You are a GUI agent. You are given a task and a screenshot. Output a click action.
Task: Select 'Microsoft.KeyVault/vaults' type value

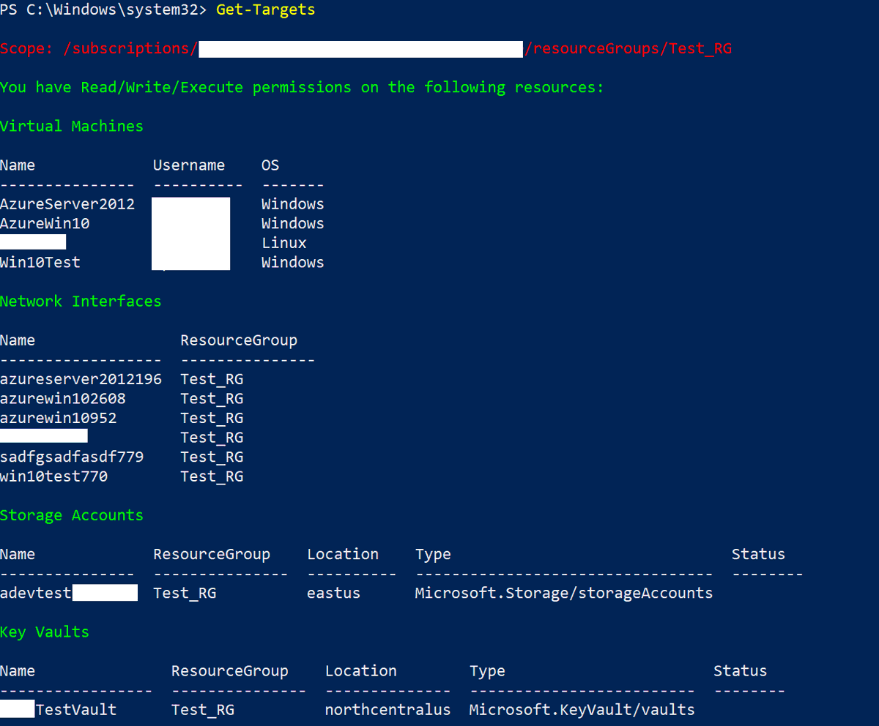582,710
